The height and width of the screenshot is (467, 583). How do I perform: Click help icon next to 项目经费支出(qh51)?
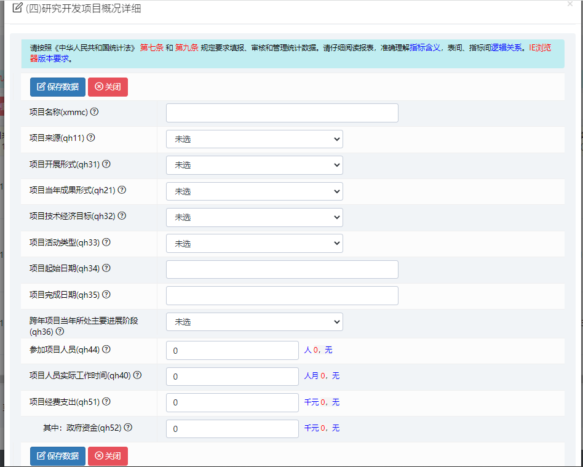pos(106,402)
